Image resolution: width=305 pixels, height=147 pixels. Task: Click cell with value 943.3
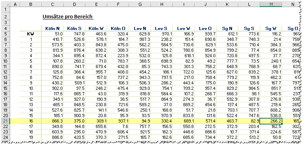[x=140, y=77]
